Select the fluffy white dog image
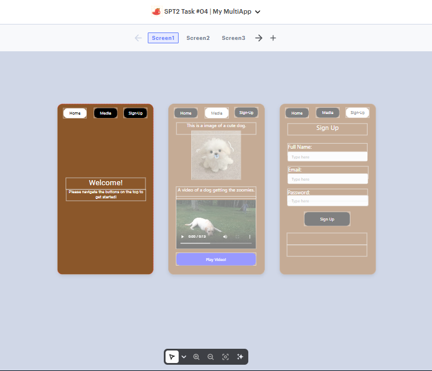Image resolution: width=432 pixels, height=371 pixels. (216, 155)
